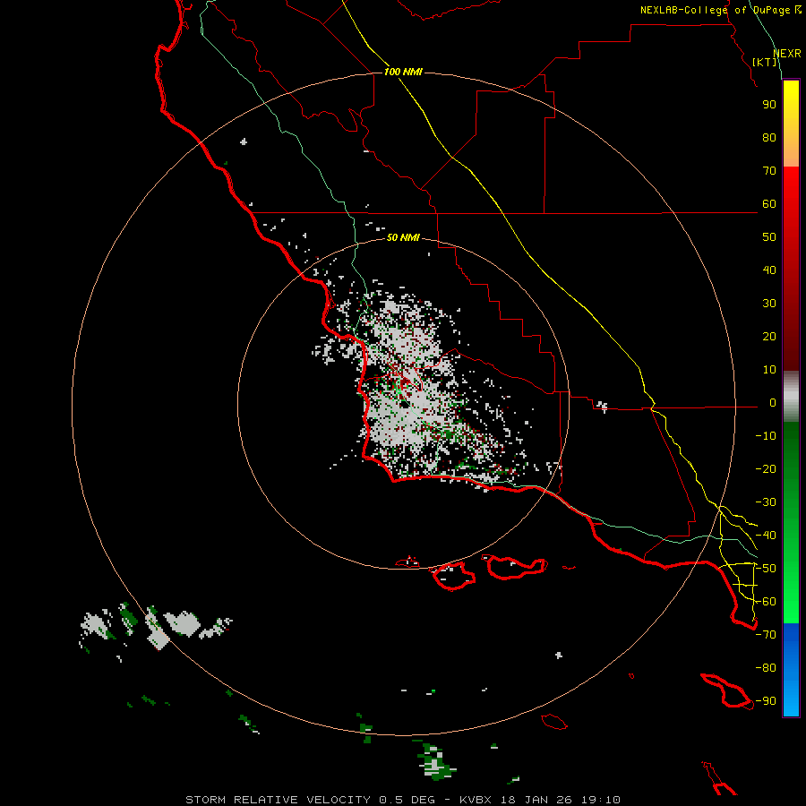Select the -30 knot scale value
806x806 pixels.
pos(766,502)
